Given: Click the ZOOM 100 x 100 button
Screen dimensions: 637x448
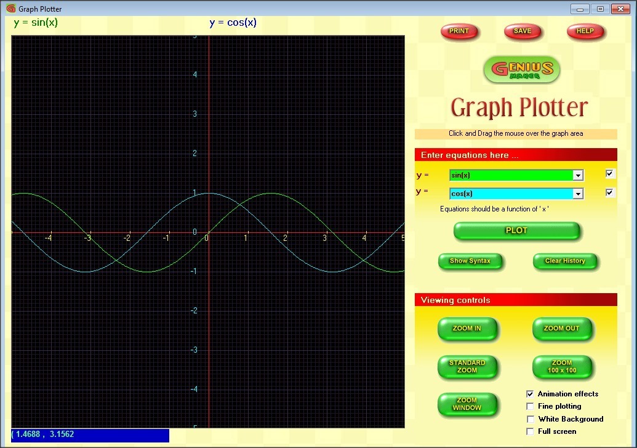Looking at the screenshot, I should coord(562,366).
